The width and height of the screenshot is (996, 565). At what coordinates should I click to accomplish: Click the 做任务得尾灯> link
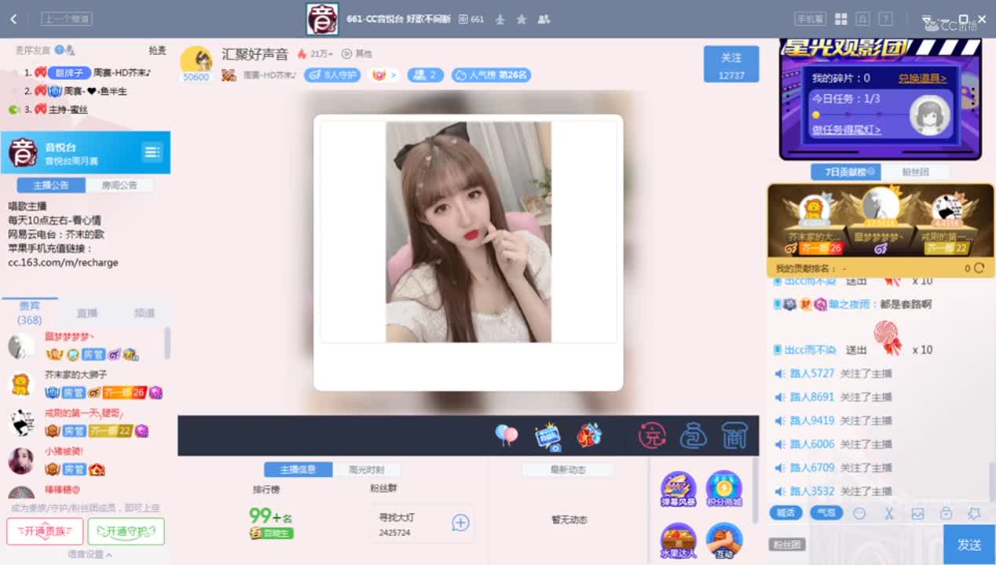tap(846, 129)
